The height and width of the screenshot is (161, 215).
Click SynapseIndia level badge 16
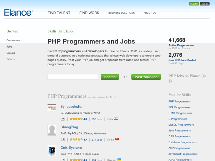point(62,119)
